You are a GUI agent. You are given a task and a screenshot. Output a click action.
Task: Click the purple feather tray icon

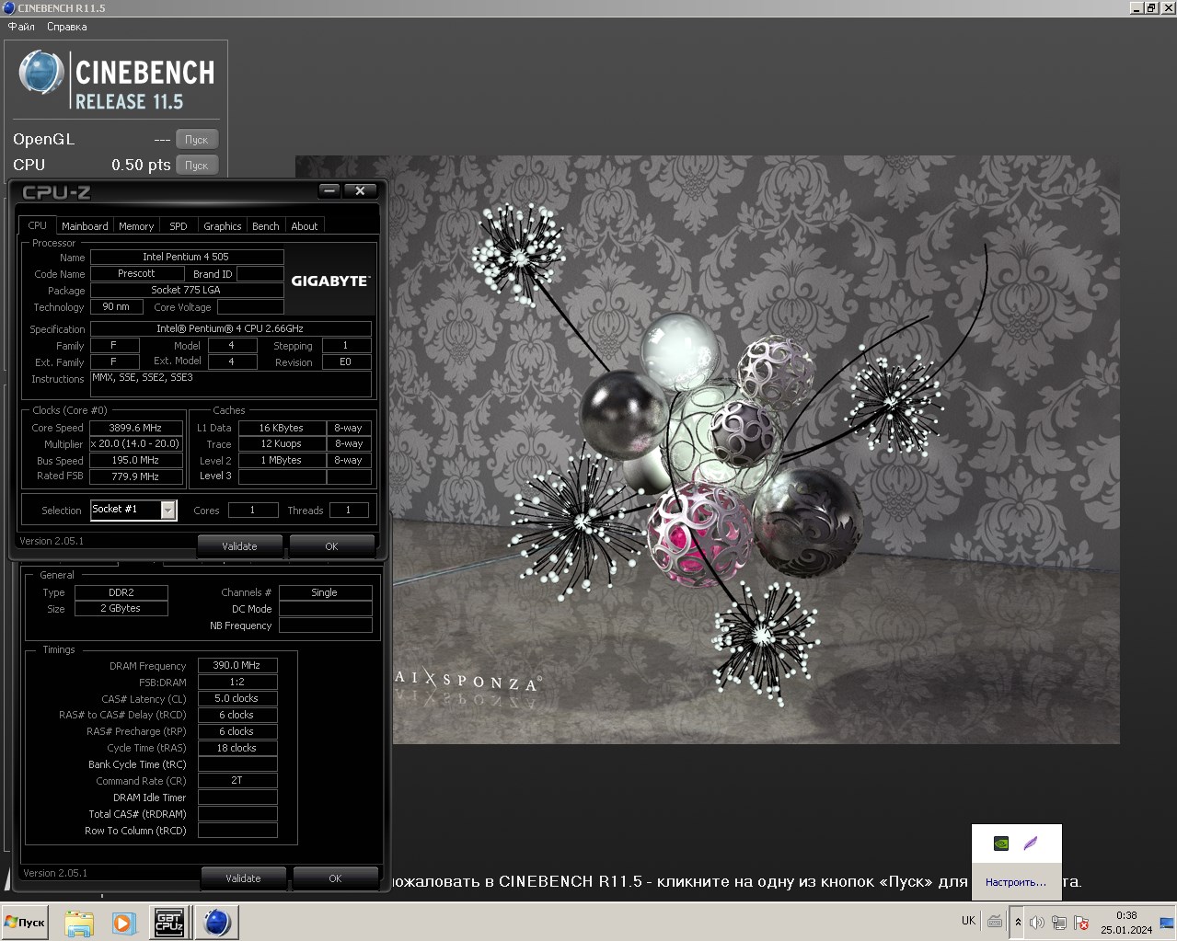[1031, 843]
